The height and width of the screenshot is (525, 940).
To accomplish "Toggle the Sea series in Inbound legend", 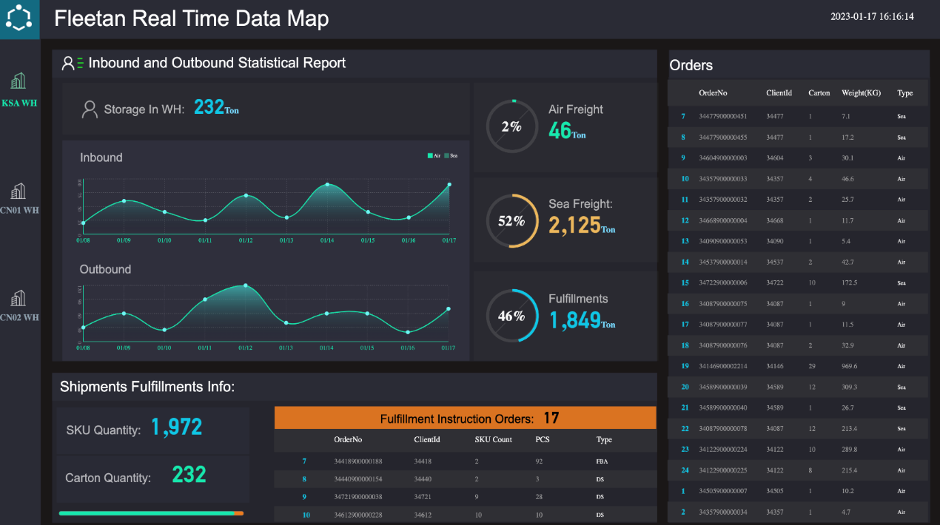I will click(450, 156).
